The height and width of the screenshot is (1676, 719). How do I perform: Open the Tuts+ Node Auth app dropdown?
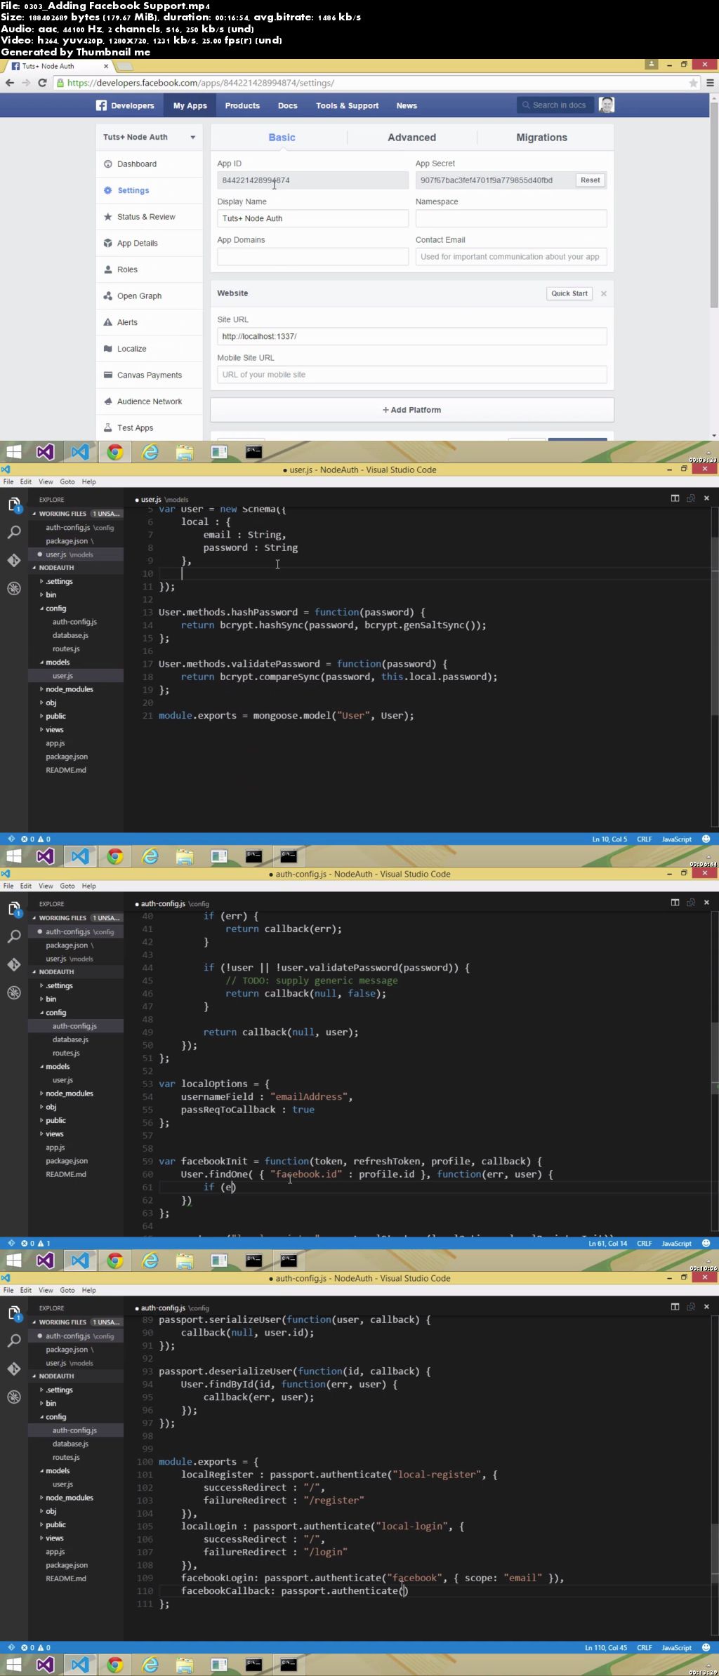point(149,138)
